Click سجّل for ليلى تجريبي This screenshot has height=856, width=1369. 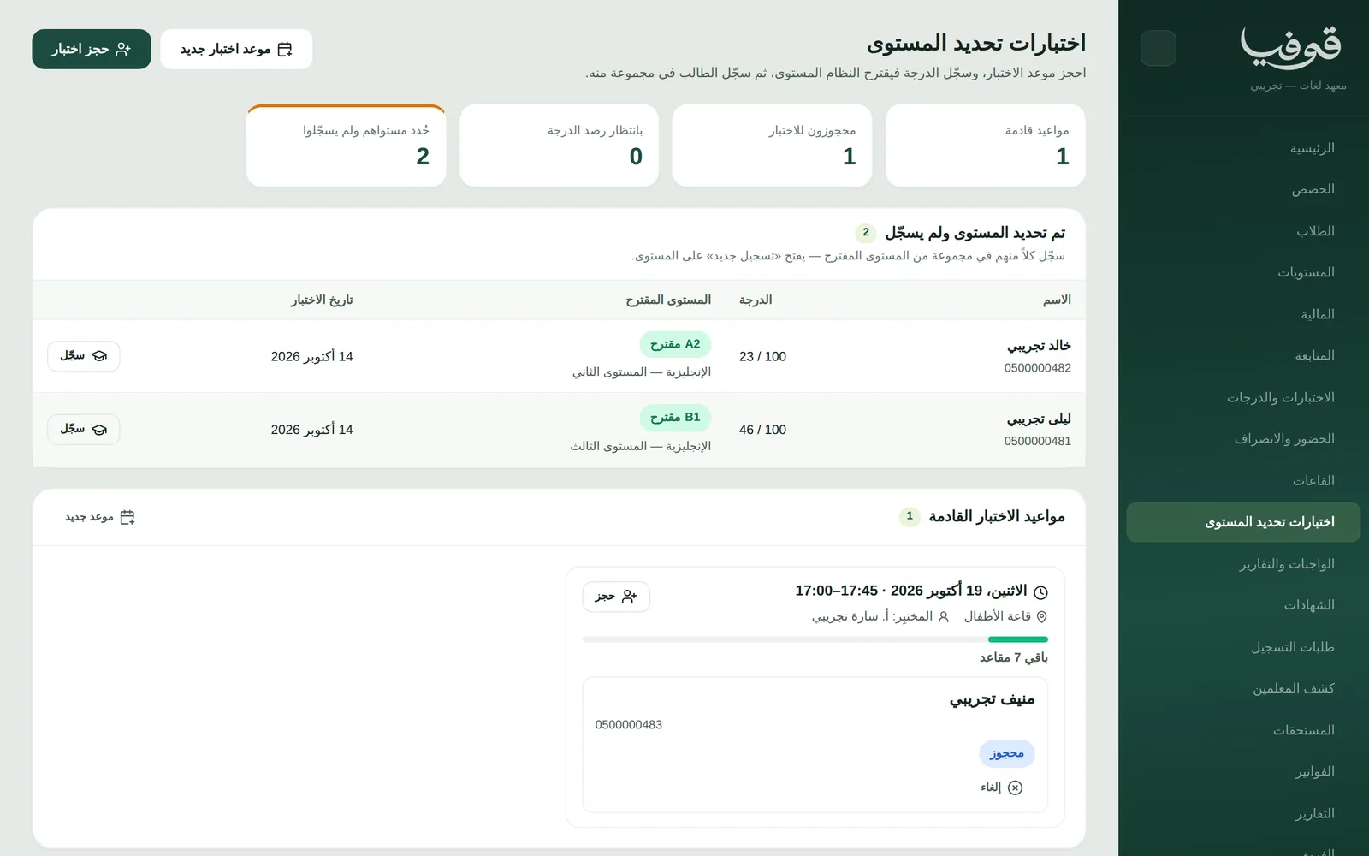tap(83, 429)
